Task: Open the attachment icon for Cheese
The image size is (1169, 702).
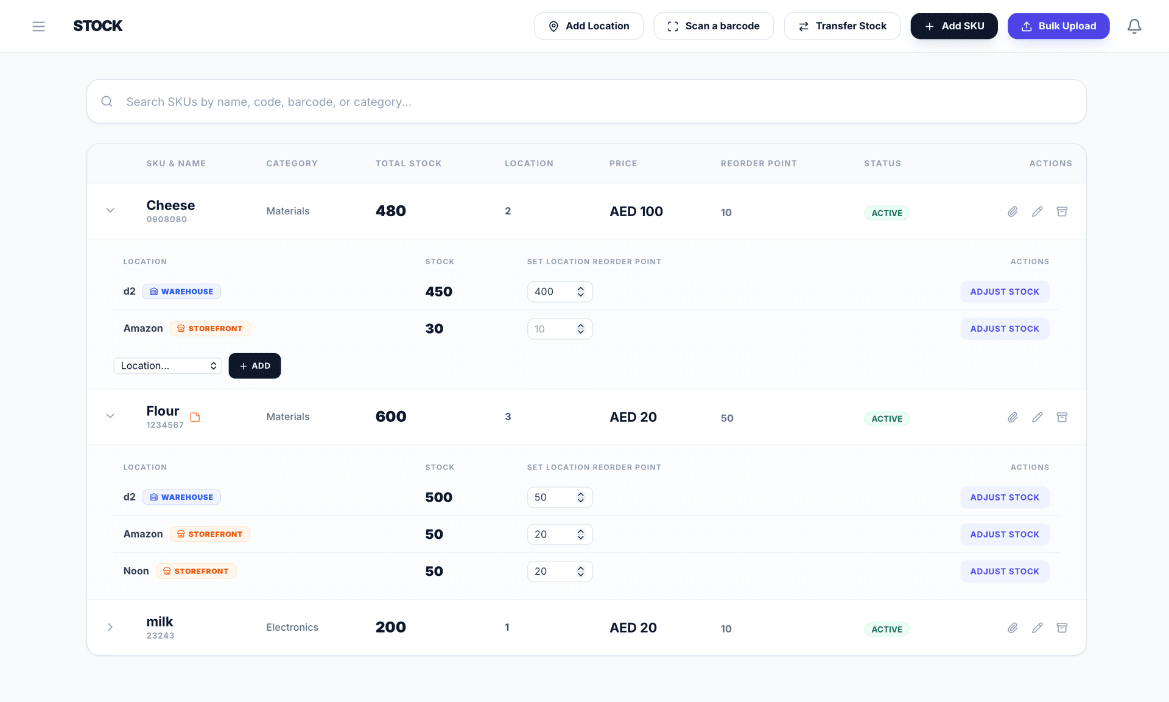Action: (1013, 211)
